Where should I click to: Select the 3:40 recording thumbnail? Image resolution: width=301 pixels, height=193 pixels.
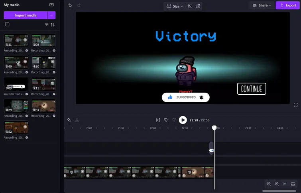[x=16, y=63]
